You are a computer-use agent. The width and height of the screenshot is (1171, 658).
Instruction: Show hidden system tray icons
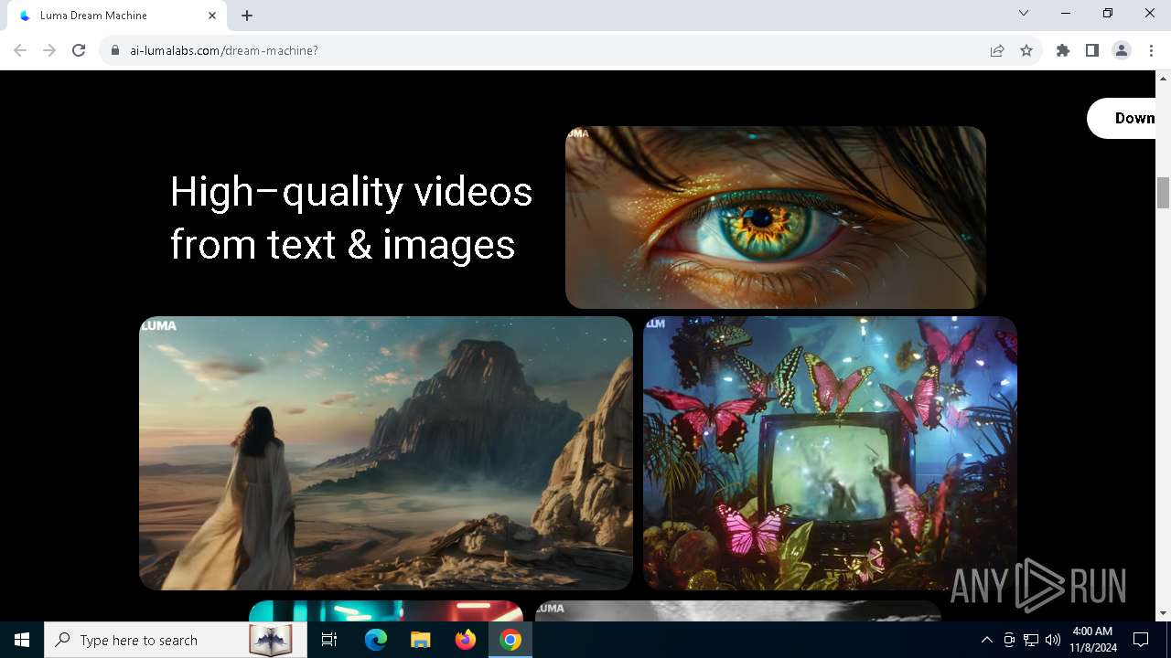pos(986,640)
